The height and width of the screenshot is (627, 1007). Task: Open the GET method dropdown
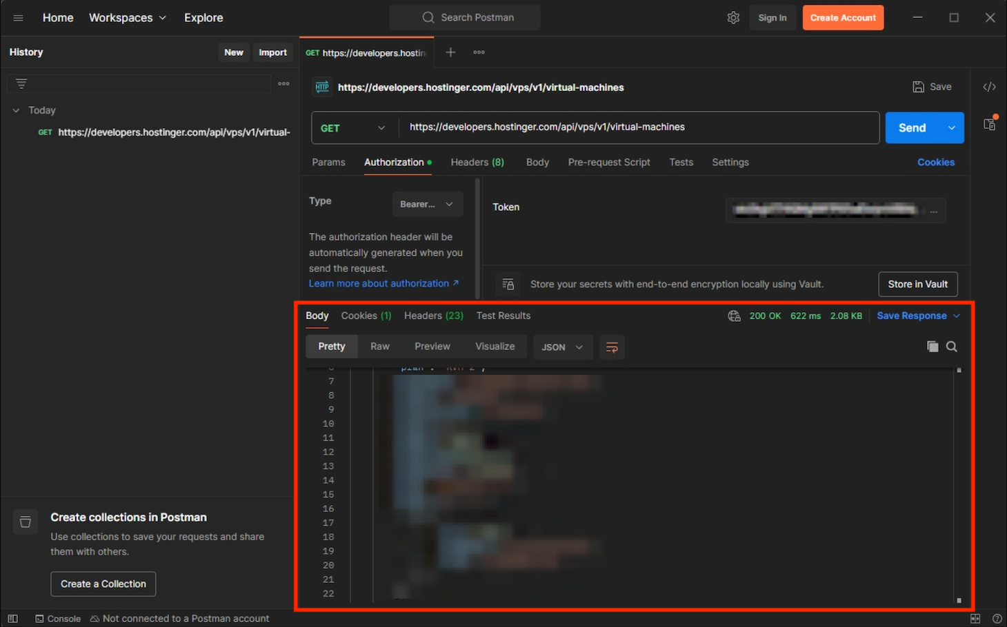coord(354,127)
